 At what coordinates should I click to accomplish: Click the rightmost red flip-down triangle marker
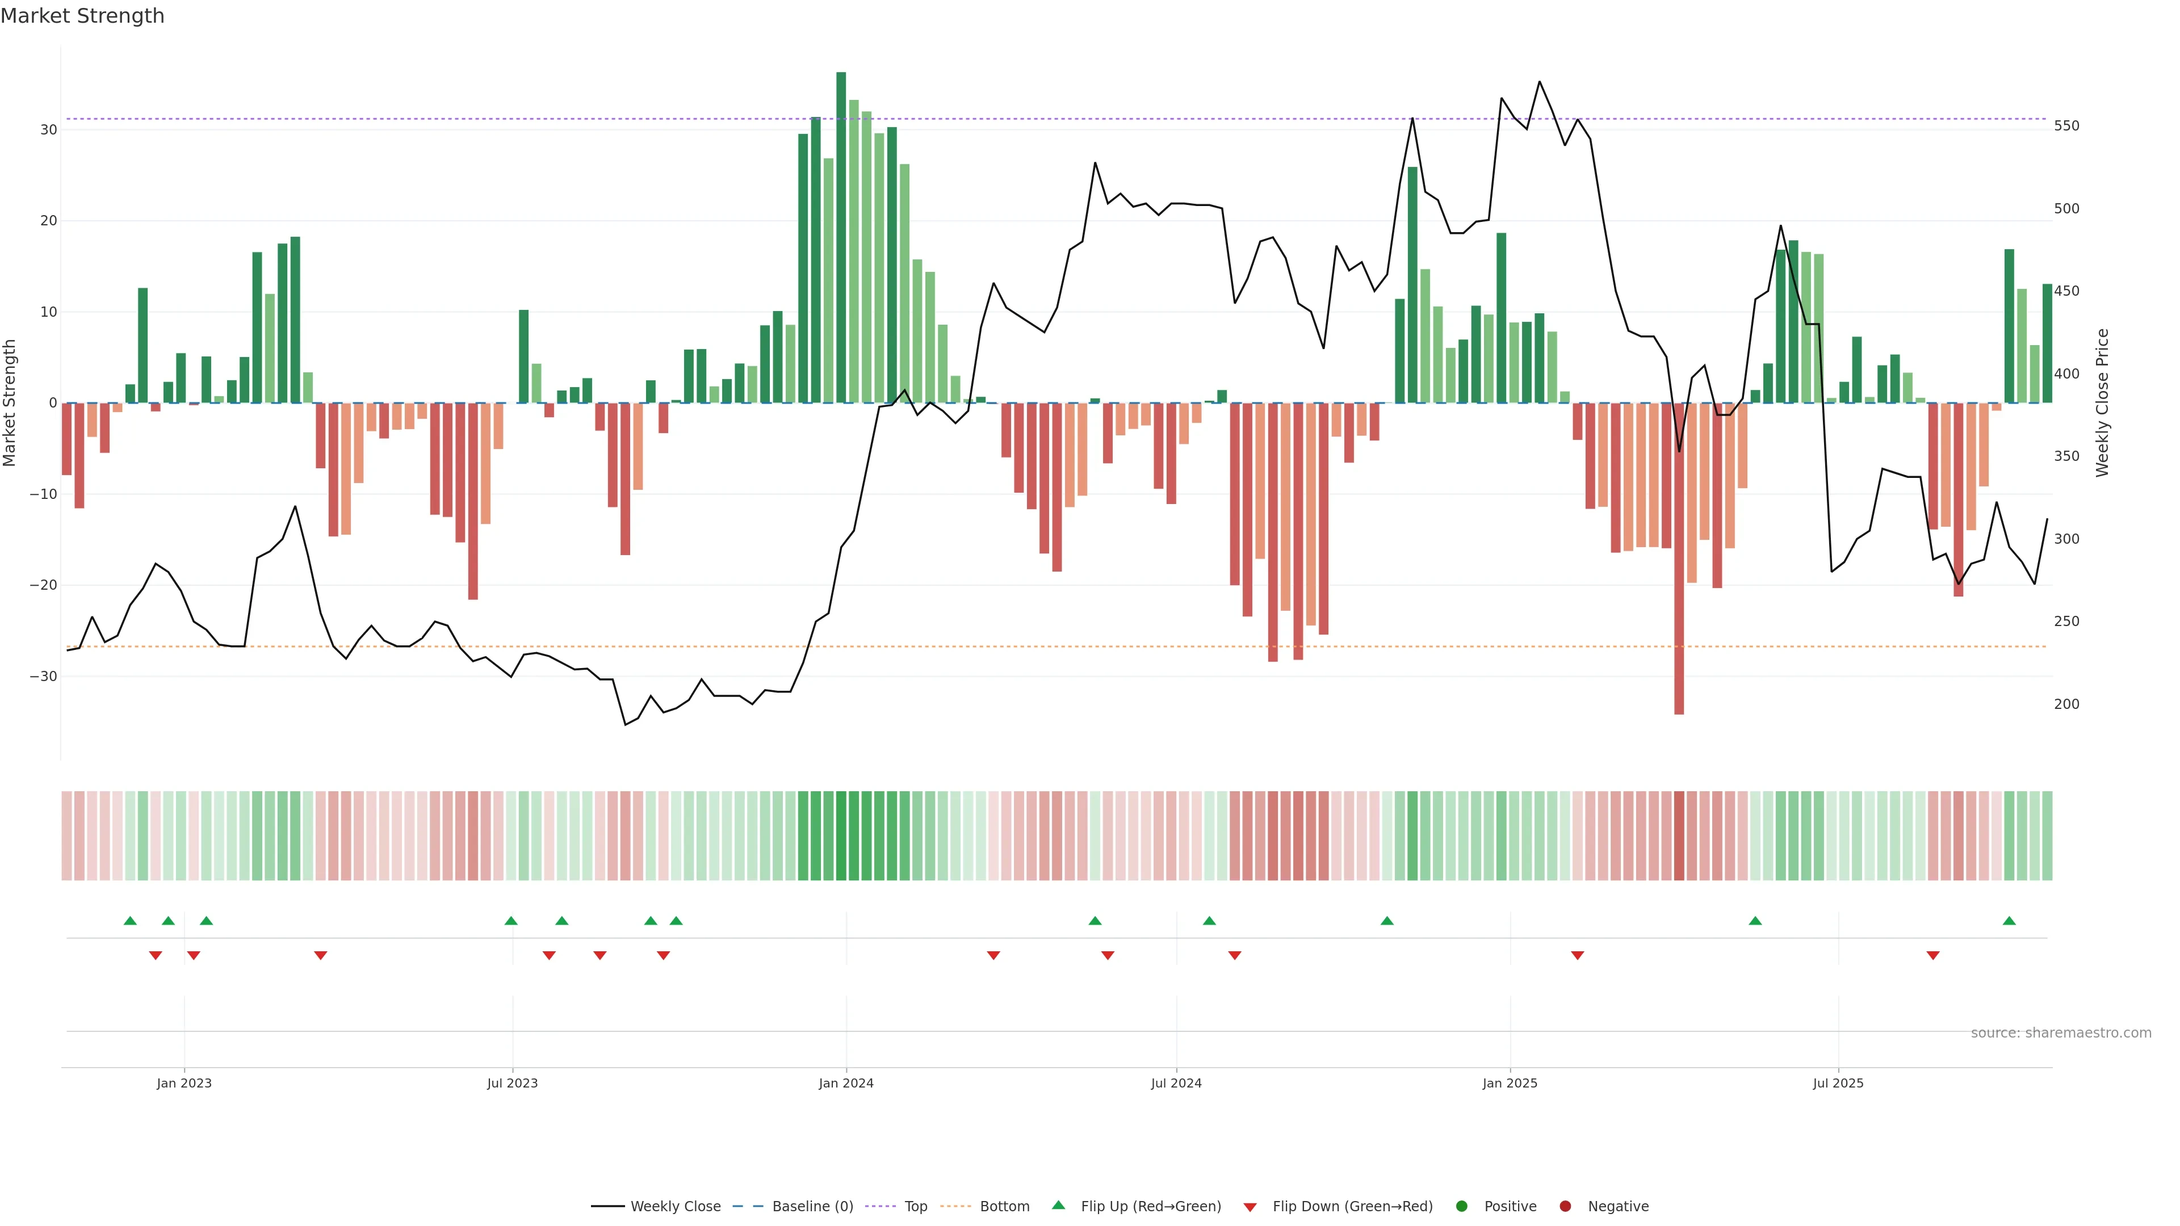pyautogui.click(x=1933, y=955)
